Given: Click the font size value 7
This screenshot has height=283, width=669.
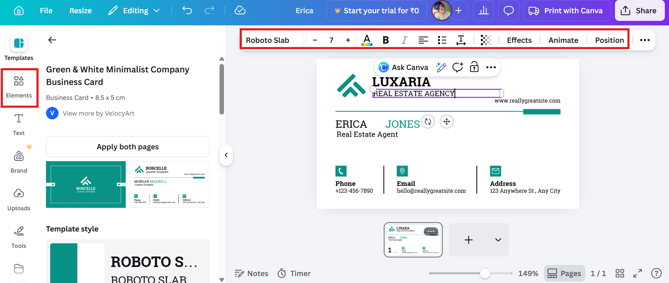Looking at the screenshot, I should [x=331, y=40].
